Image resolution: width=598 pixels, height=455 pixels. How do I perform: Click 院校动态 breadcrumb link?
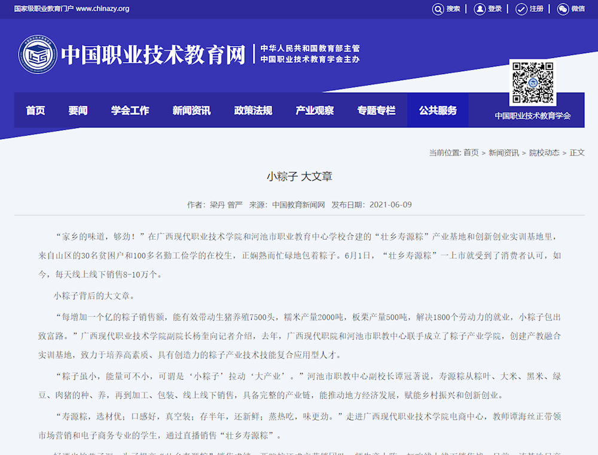(x=544, y=152)
